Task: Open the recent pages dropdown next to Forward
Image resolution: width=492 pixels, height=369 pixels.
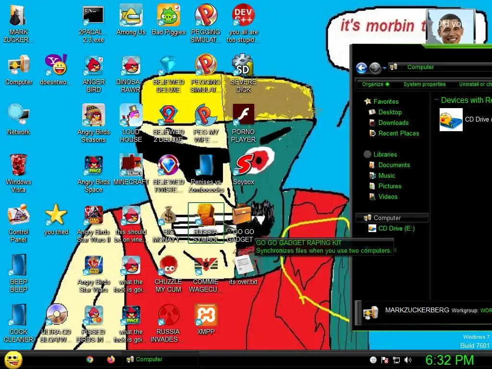Action: click(x=384, y=68)
